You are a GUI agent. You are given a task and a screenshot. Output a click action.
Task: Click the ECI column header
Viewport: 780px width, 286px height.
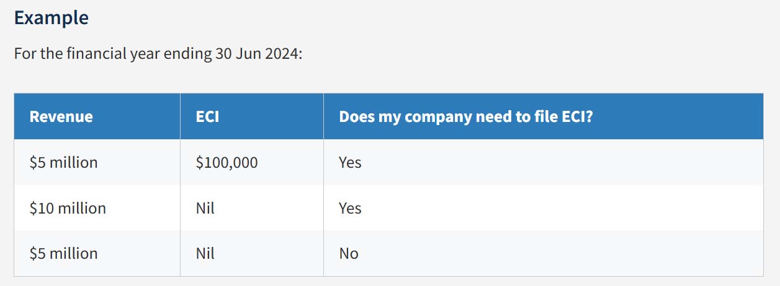(207, 116)
